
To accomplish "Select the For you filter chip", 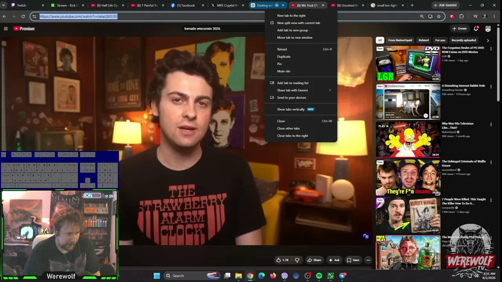I will coord(440,40).
